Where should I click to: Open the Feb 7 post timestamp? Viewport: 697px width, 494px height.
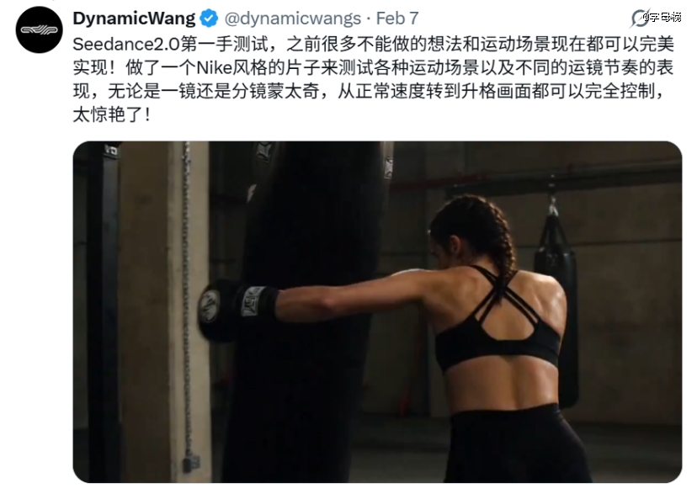397,19
